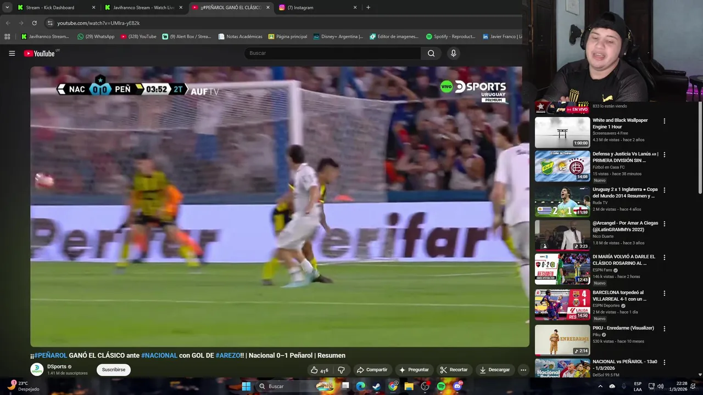
Task: Open White and Black Wallpaper thumbnail
Action: pyautogui.click(x=562, y=132)
